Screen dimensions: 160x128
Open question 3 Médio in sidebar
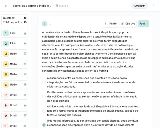(x=15, y=54)
